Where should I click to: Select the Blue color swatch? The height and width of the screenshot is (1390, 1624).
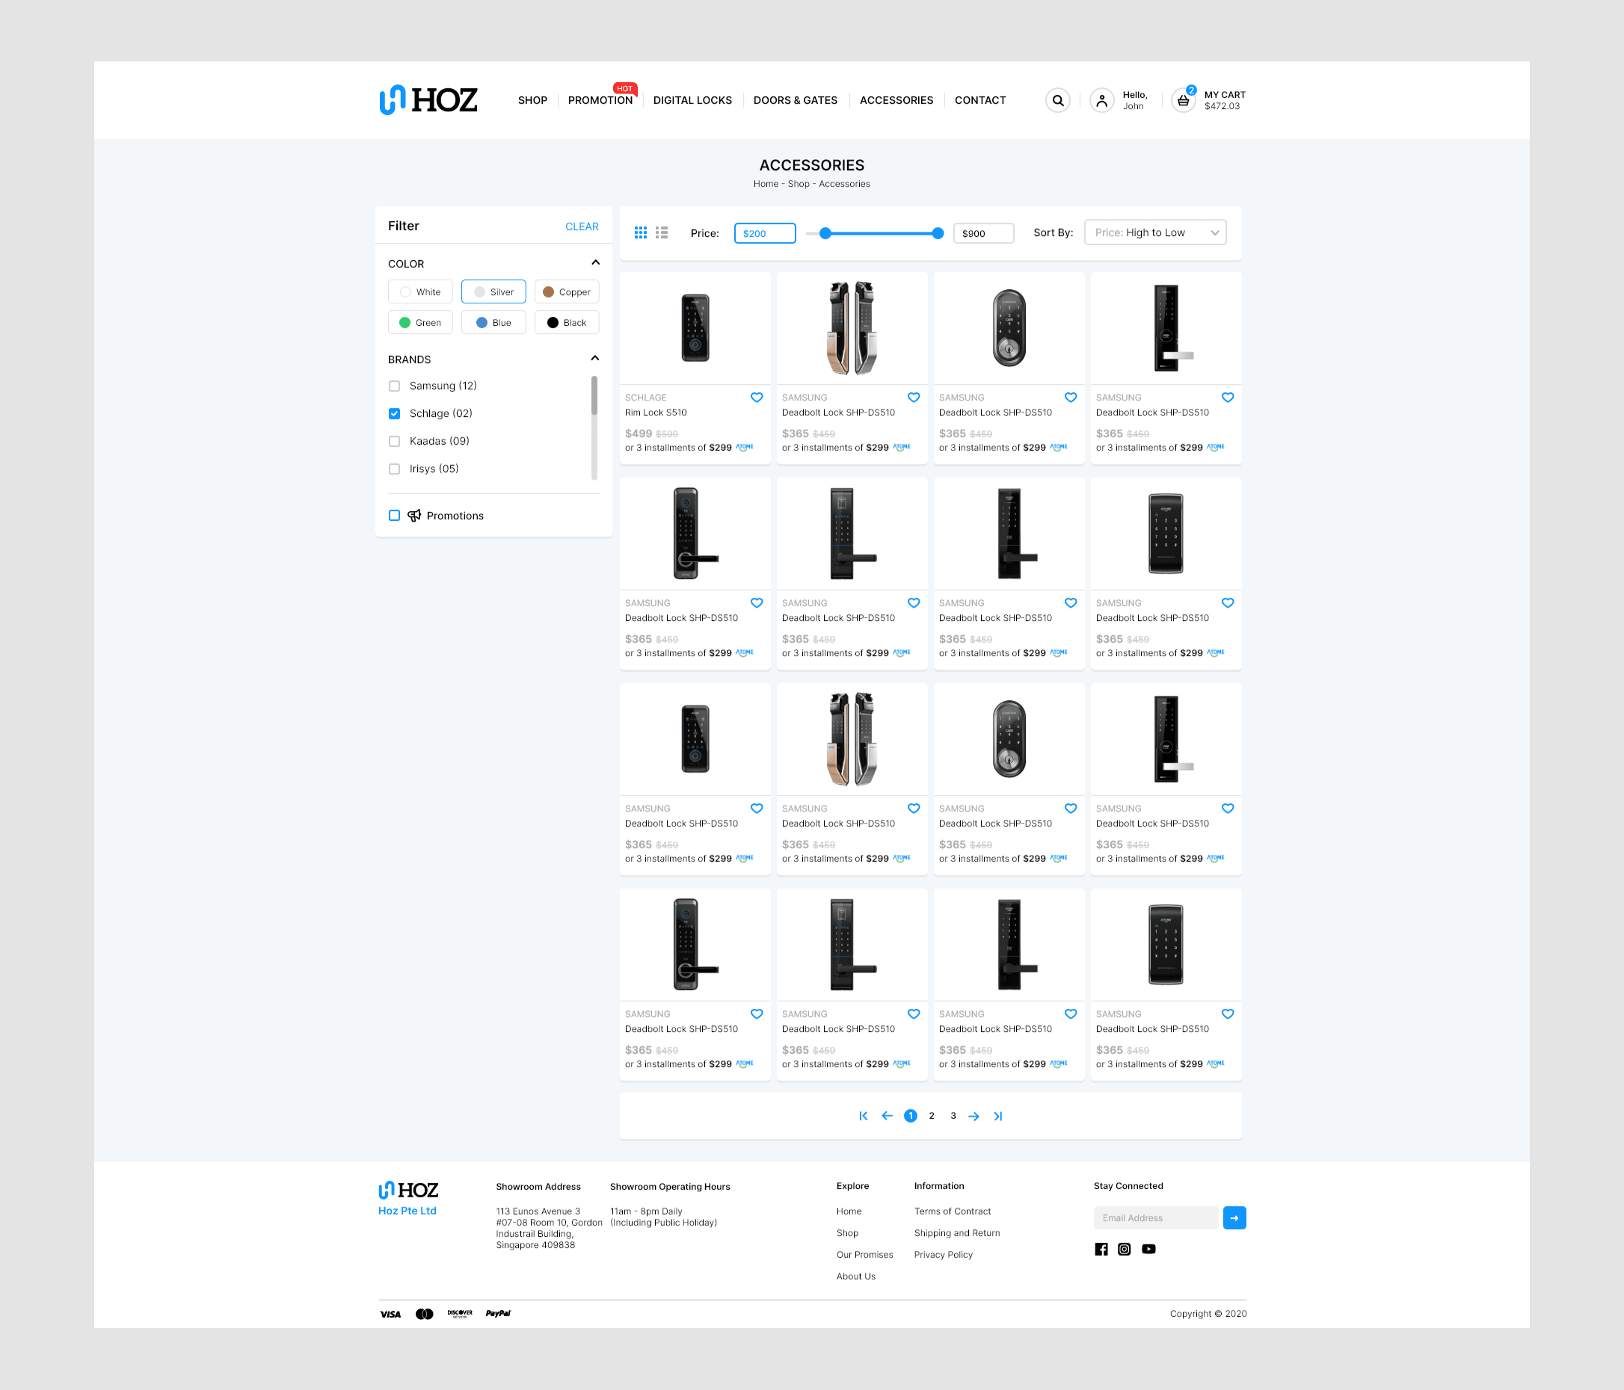point(493,322)
